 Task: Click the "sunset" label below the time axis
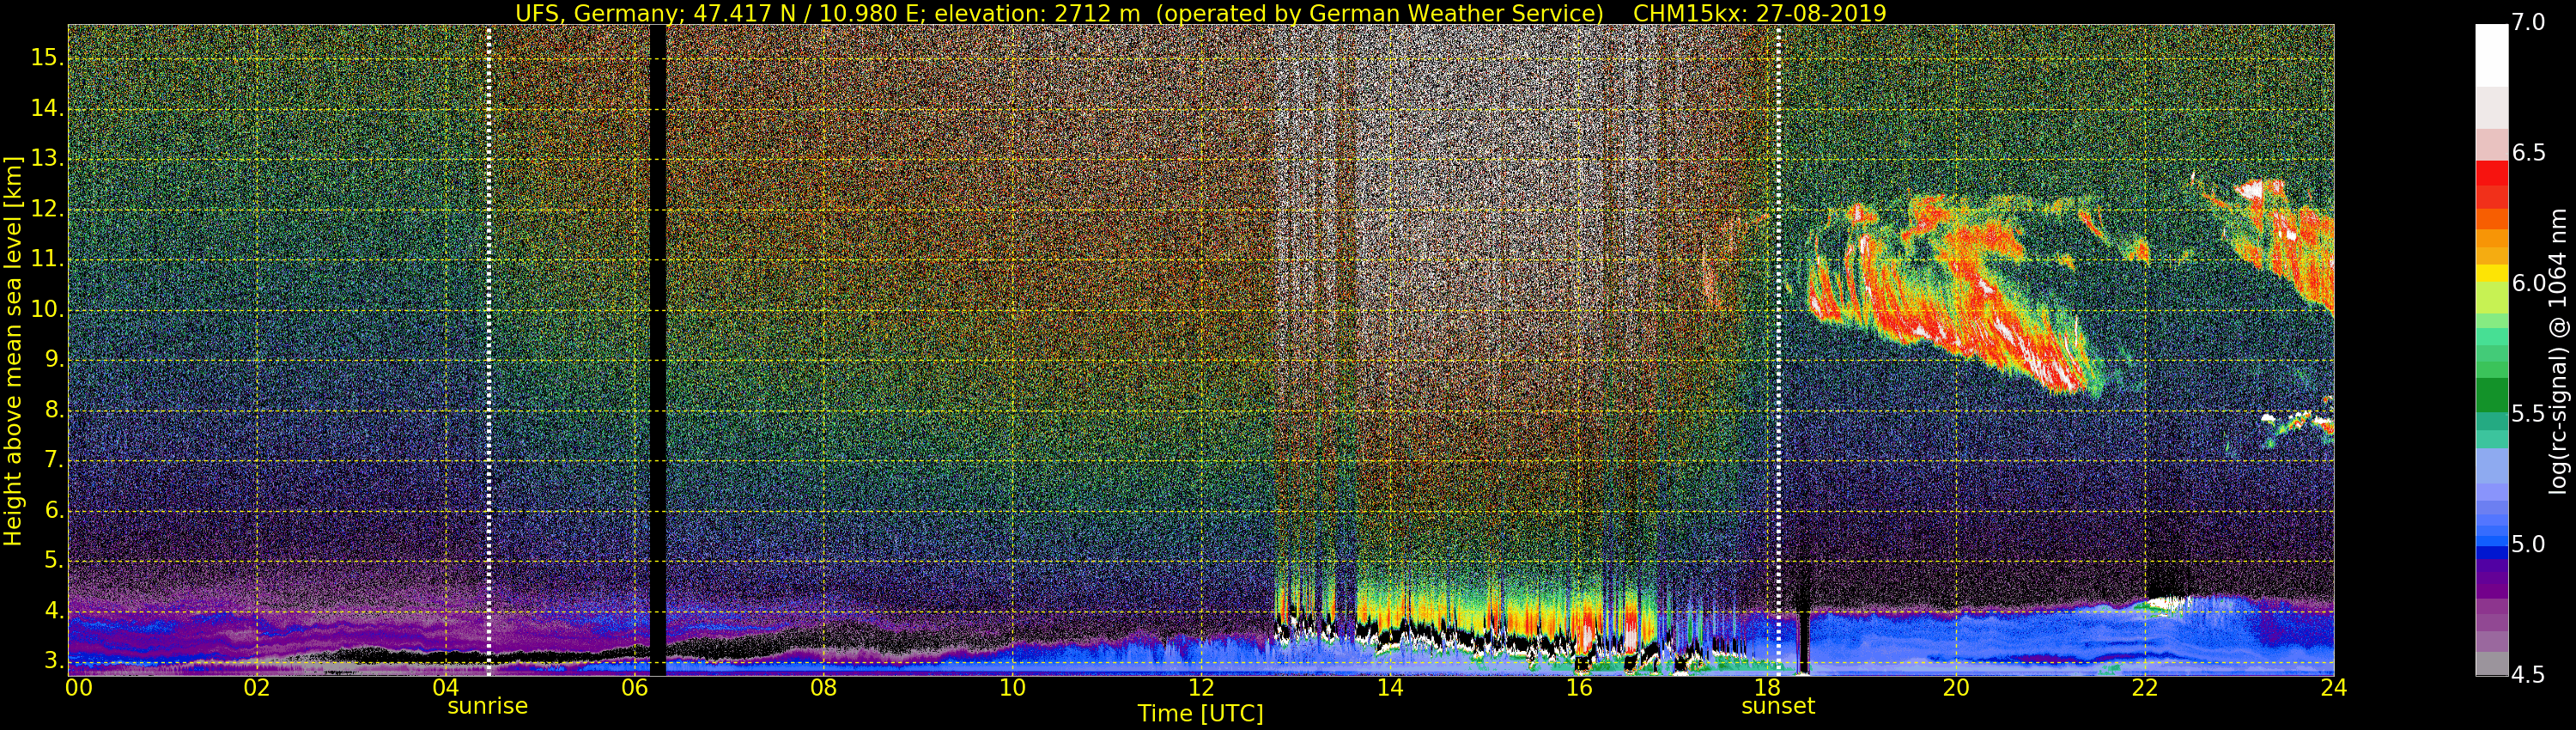pos(1777,706)
